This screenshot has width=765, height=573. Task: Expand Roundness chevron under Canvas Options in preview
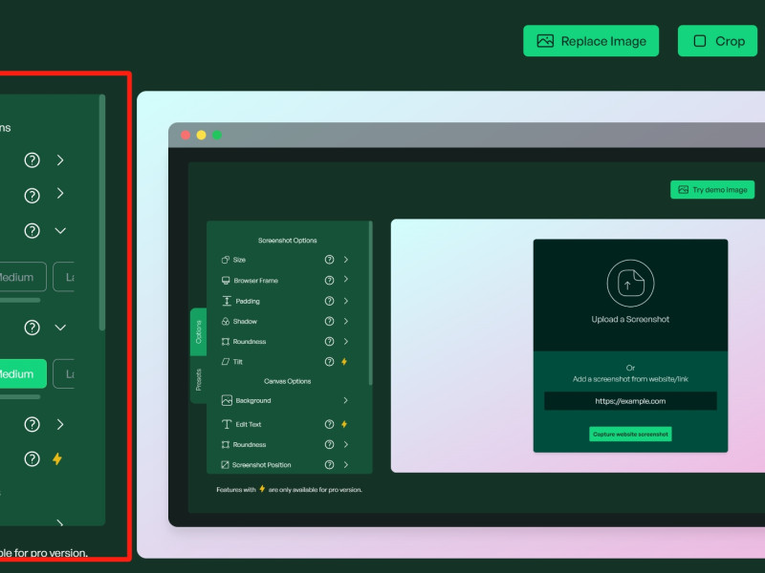[x=346, y=444]
